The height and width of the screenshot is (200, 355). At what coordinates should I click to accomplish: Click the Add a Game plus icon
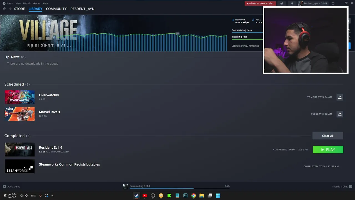click(x=4, y=186)
